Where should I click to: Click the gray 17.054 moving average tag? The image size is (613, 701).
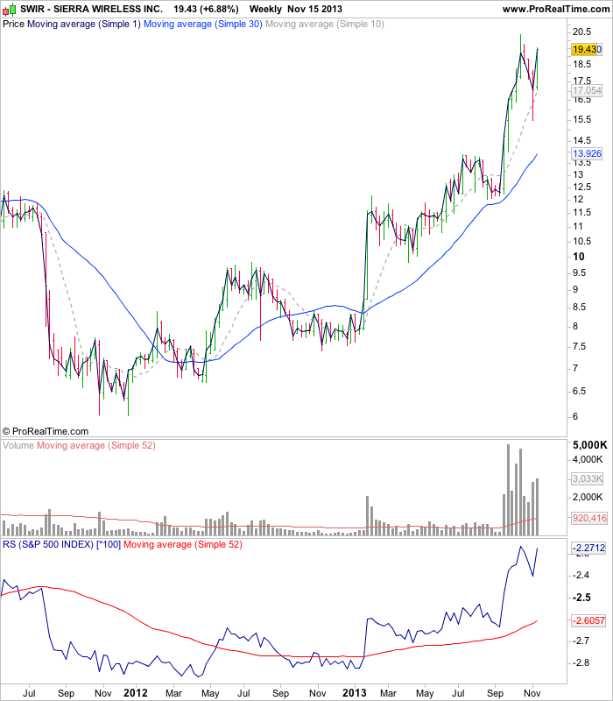587,90
